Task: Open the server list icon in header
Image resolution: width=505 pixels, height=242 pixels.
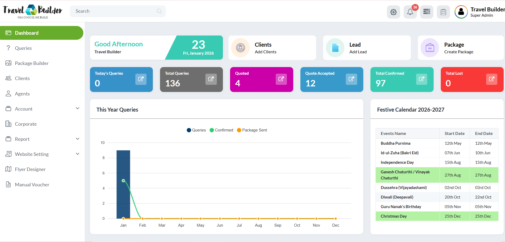Action: point(427,12)
